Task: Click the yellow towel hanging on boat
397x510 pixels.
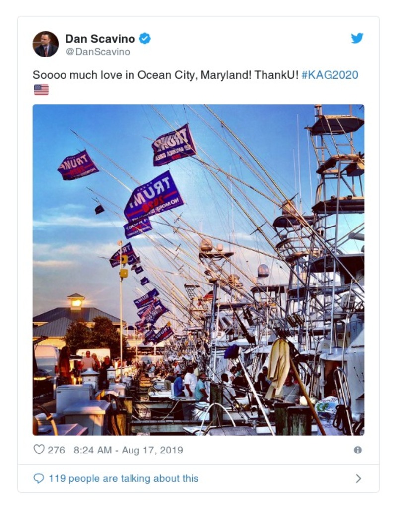Action: click(278, 367)
